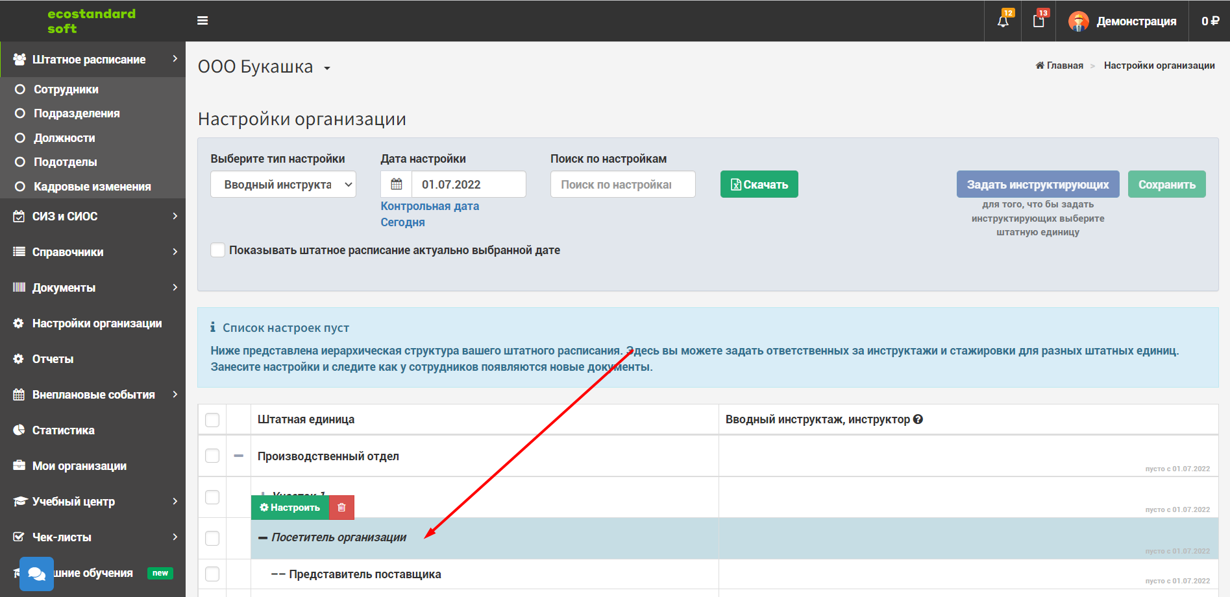Check Производственный отдел row checkbox

click(x=212, y=456)
